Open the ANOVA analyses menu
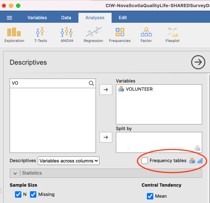The image size is (210, 203). tap(67, 35)
